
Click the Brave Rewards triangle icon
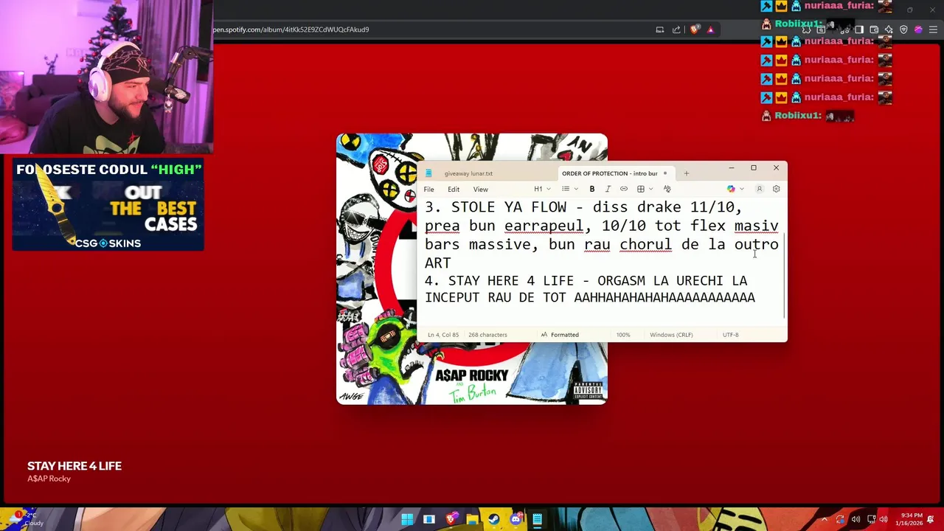click(710, 29)
